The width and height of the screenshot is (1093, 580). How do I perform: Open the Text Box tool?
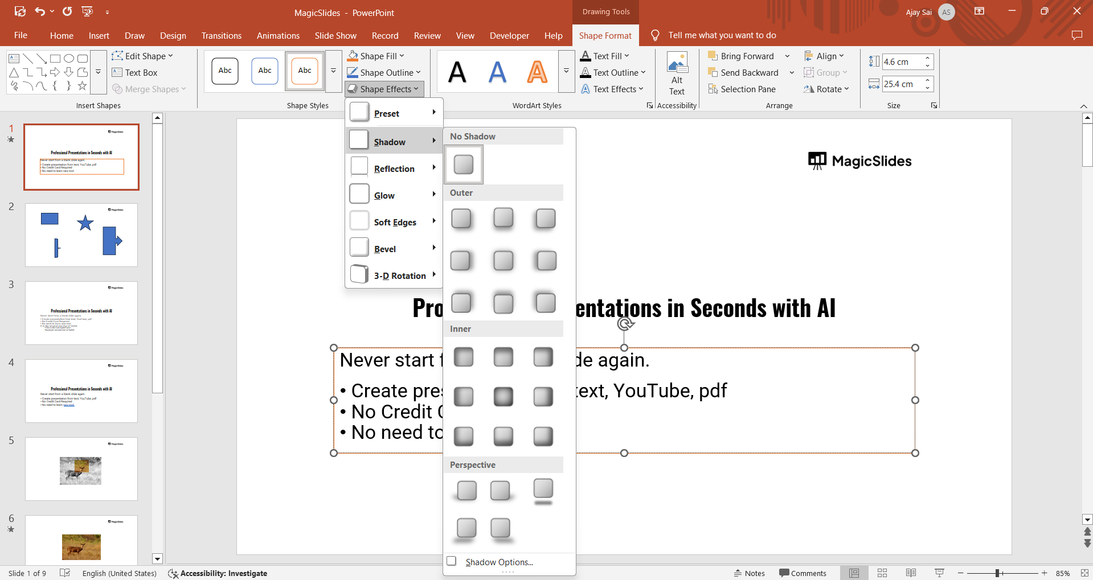(135, 73)
